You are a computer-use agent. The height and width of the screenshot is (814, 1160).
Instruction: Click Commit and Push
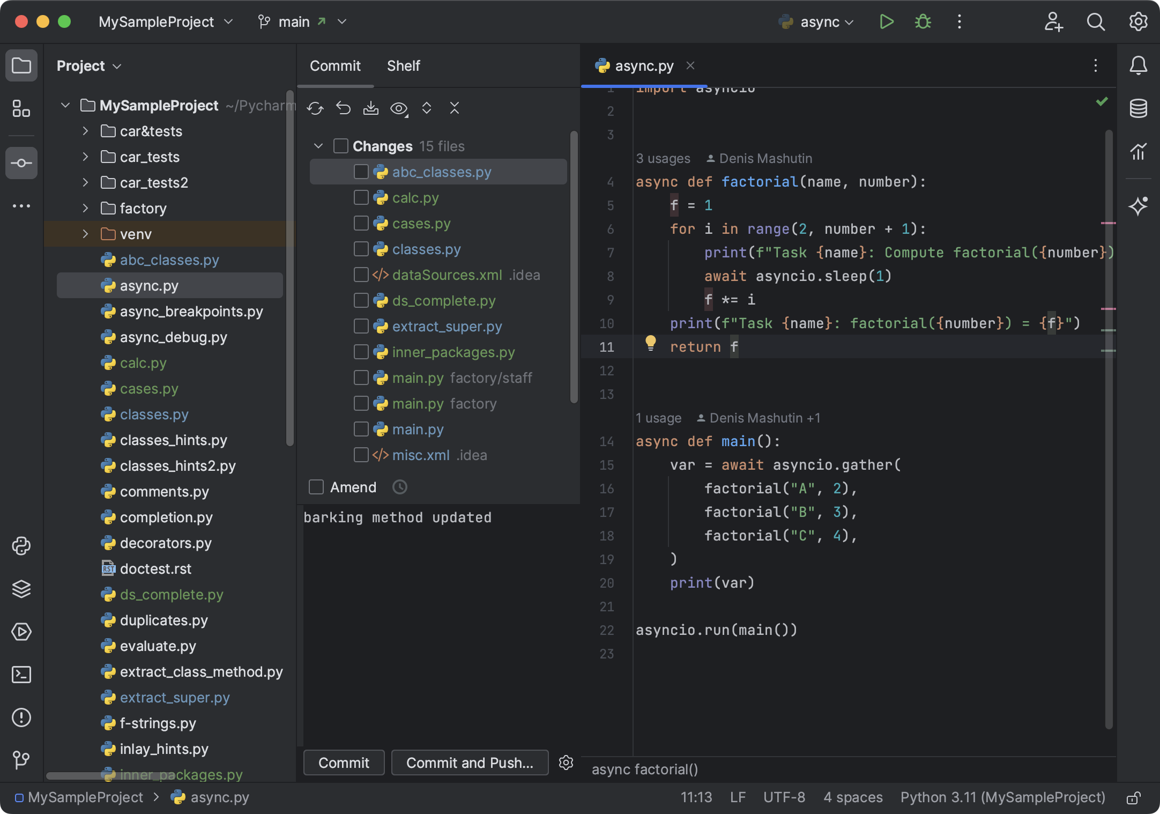point(470,763)
